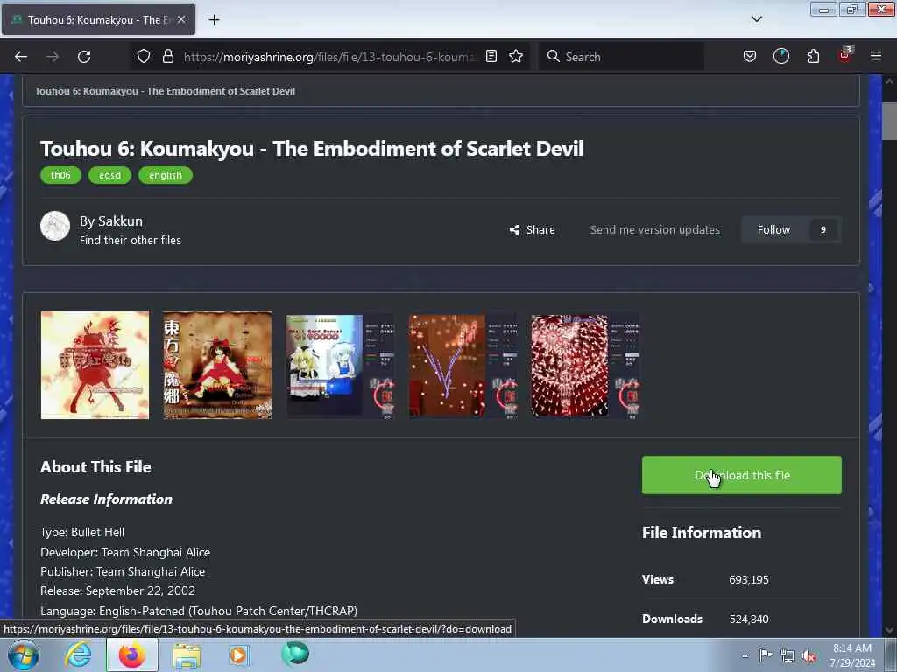
Task: Click the 'Type: Bullet Hell' line
Action: coord(82,533)
